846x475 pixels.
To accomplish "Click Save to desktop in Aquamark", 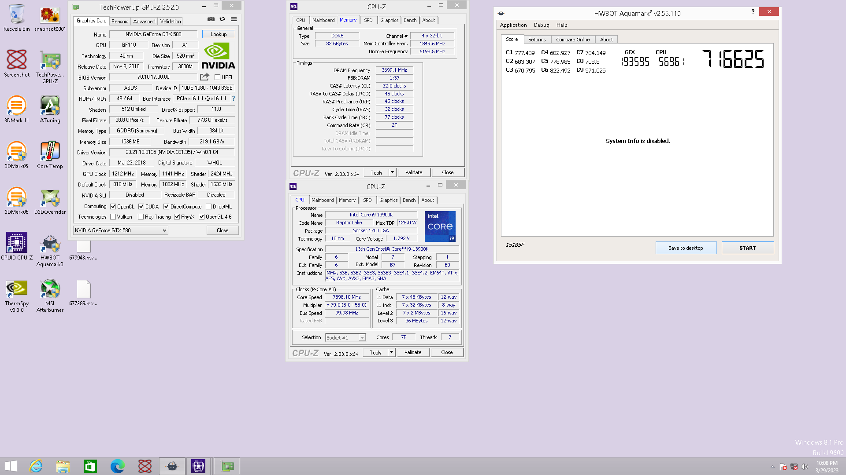I will coord(686,248).
